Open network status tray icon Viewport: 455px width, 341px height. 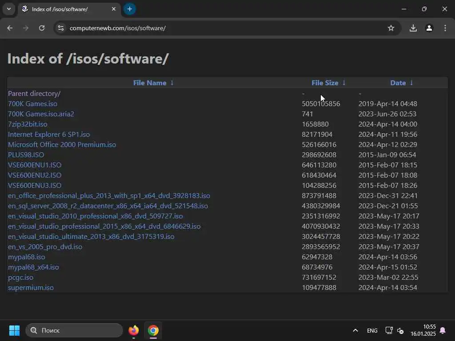[389, 330]
